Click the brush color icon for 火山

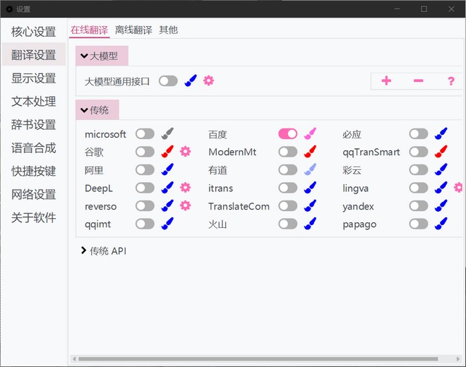coord(310,224)
